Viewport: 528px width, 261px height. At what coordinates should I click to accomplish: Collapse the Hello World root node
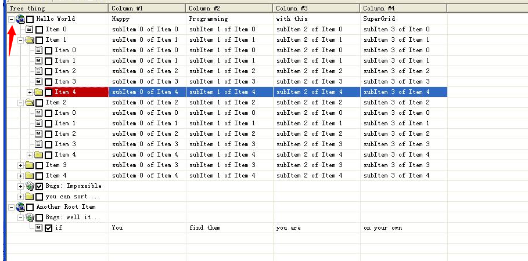pos(11,19)
